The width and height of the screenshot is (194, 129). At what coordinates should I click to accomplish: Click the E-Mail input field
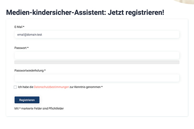[97, 35]
